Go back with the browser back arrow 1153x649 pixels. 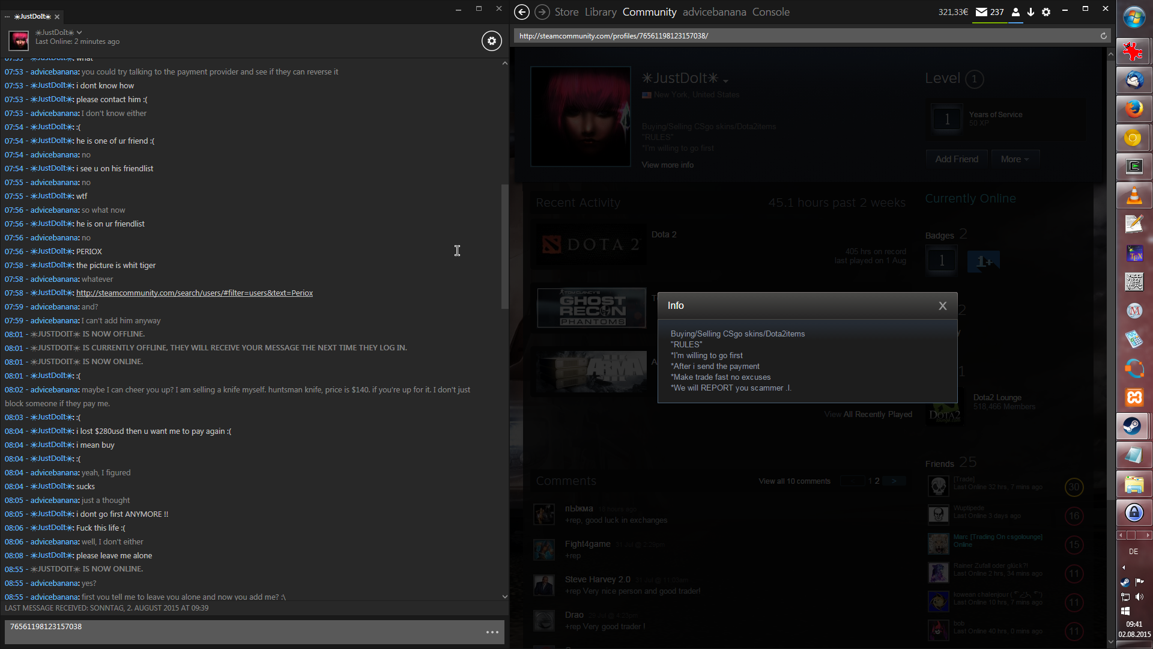coord(522,12)
